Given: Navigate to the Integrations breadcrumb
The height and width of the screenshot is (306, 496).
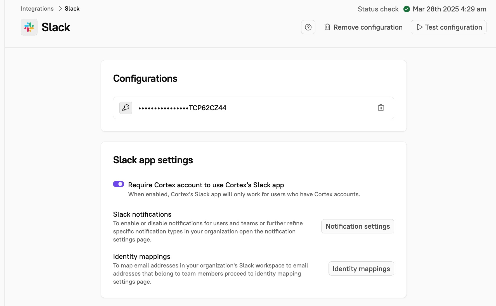Looking at the screenshot, I should [37, 8].
